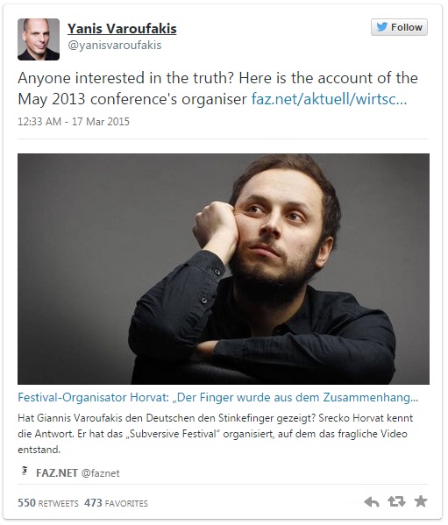Open the article photo of Horvat
The image size is (448, 525).
[224, 269]
